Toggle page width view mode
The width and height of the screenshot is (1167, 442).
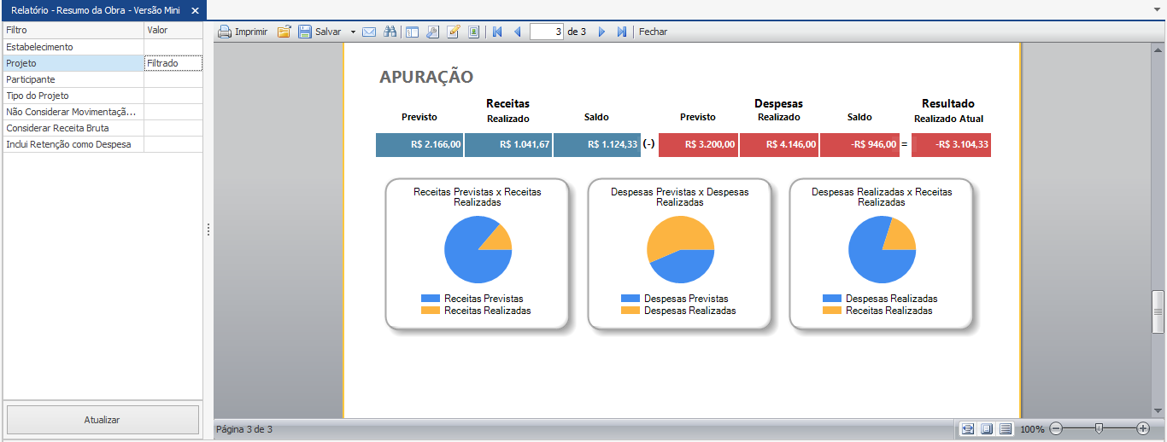tap(967, 428)
